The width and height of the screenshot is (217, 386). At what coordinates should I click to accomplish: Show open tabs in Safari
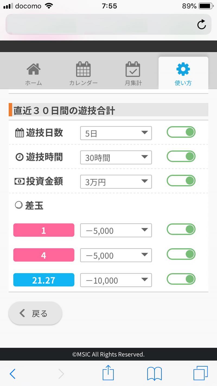tap(200, 373)
